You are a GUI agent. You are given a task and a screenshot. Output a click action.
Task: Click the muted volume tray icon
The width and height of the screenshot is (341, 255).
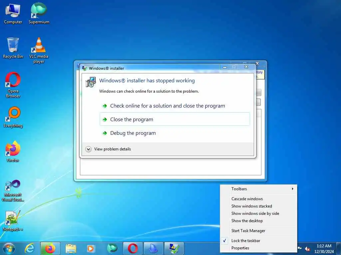click(x=307, y=249)
